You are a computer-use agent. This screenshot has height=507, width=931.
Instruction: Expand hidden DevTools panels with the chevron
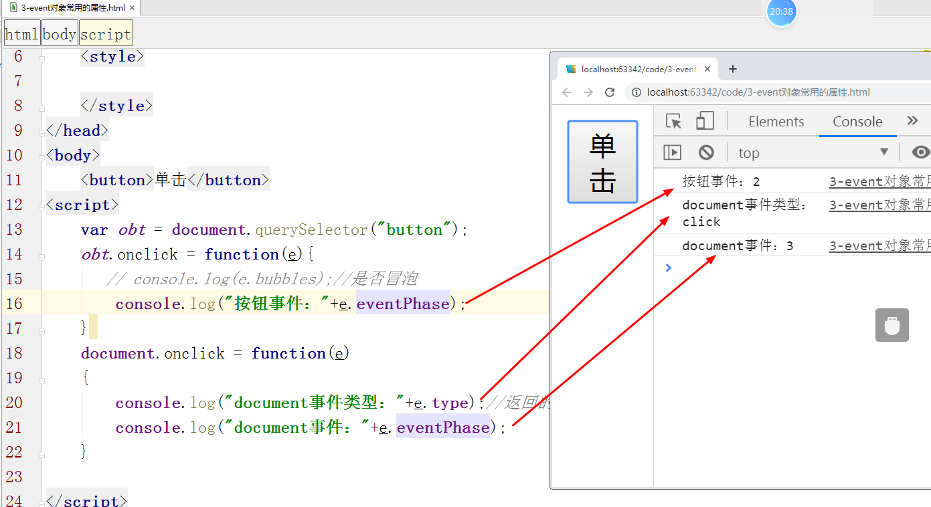point(912,121)
